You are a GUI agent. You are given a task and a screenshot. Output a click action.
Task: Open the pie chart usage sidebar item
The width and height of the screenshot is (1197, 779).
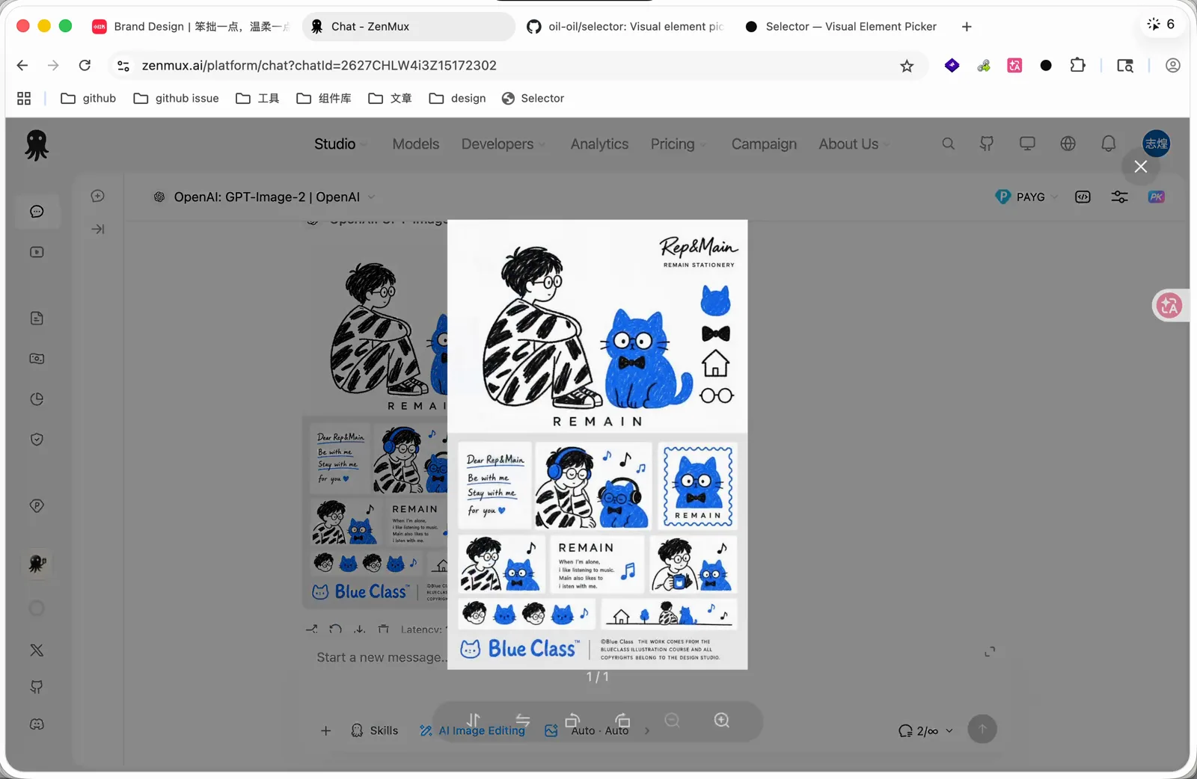pos(37,399)
